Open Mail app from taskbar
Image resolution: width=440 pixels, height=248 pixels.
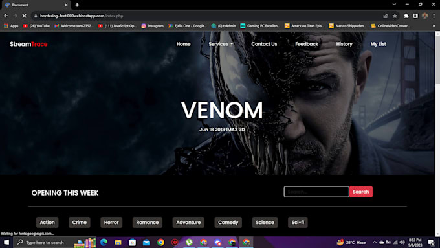(146, 242)
